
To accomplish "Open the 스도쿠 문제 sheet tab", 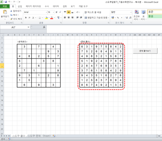I will click(x=34, y=136).
